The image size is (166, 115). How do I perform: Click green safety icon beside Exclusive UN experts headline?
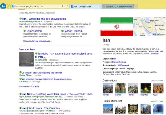pos(36,53)
